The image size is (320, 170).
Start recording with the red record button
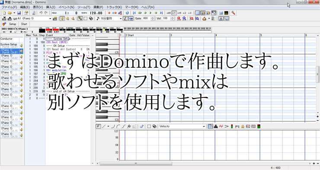109,13
